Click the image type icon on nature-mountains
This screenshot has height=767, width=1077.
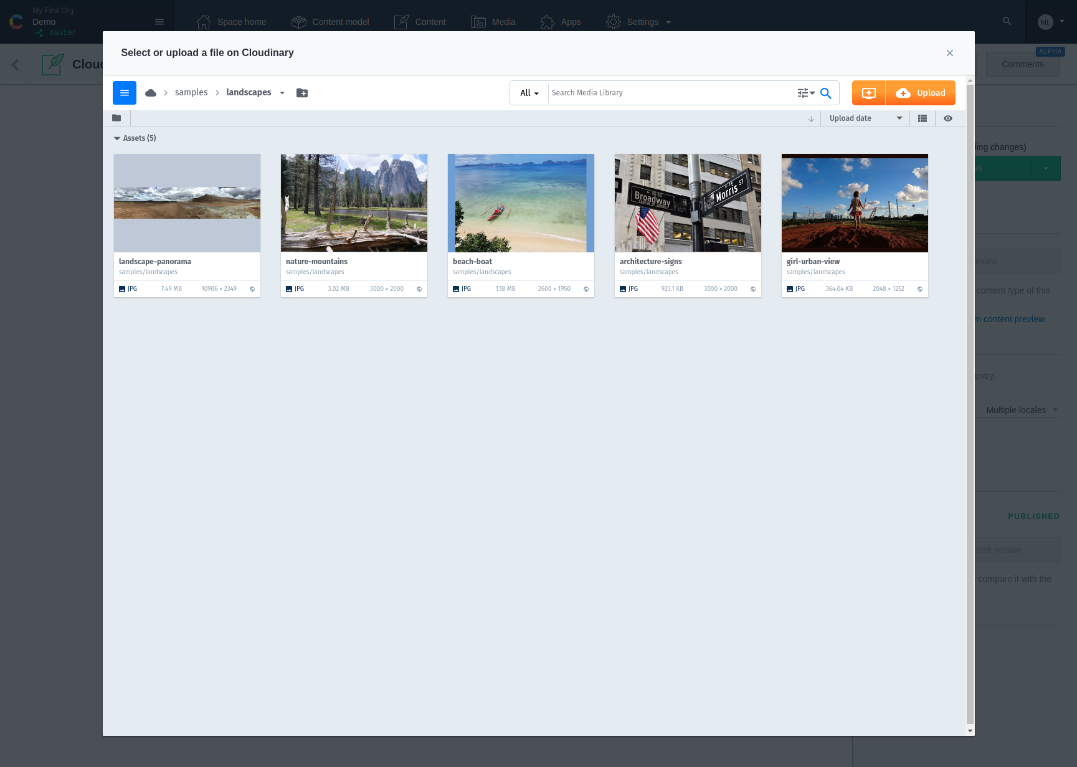[x=289, y=289]
